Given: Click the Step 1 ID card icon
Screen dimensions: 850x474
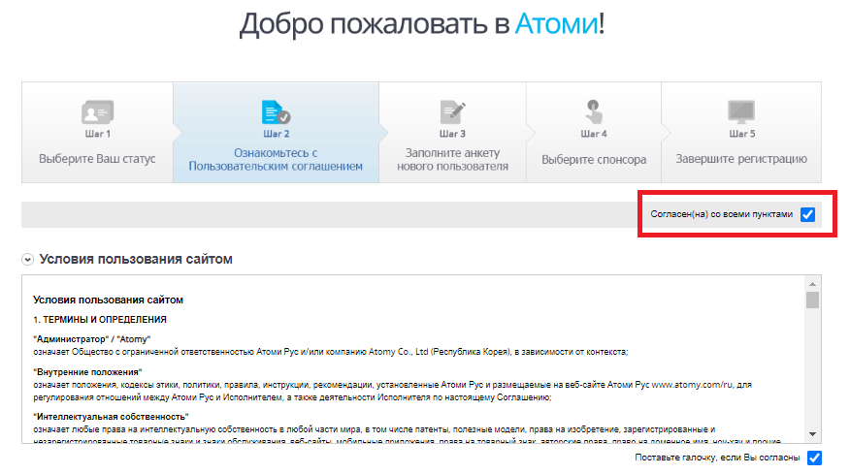Looking at the screenshot, I should (98, 112).
